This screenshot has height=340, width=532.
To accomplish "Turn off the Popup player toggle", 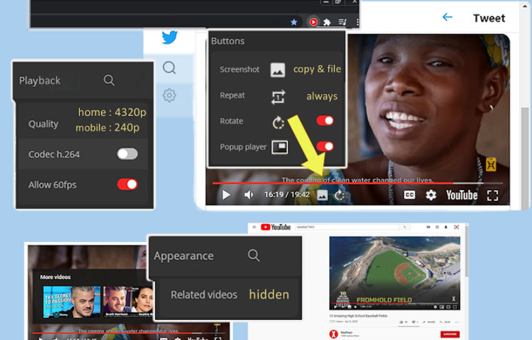I will coord(325,147).
